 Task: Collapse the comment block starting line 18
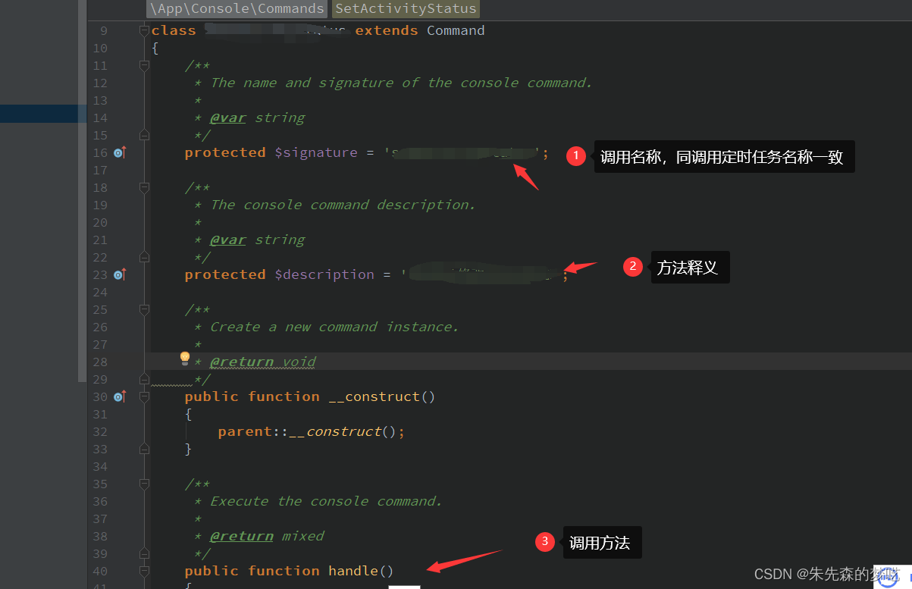[144, 187]
